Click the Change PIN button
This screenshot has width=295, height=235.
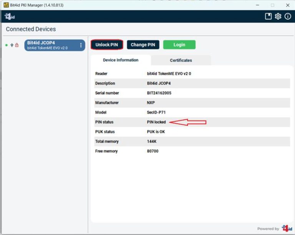(143, 45)
